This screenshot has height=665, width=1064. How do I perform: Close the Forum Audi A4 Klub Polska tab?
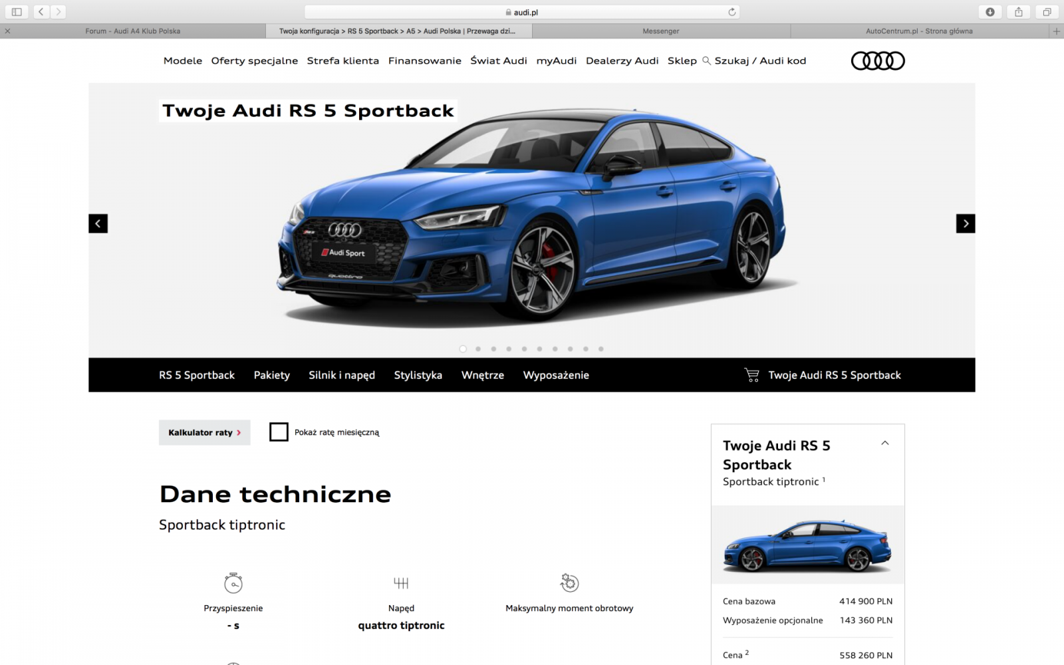[x=8, y=31]
